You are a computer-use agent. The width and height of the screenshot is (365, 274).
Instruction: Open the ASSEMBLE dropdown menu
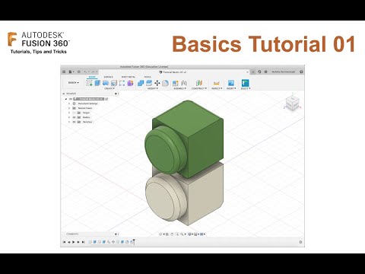pyautogui.click(x=180, y=88)
